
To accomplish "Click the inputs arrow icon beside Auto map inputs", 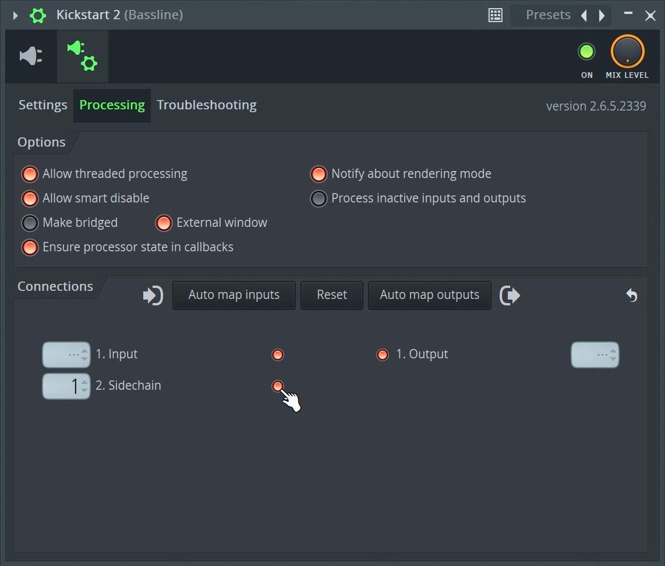I will click(153, 296).
